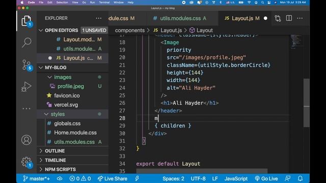Click the unsaved dot on Layout.js tab
The height and width of the screenshot is (183, 326).
coord(265,18)
